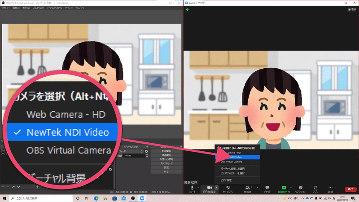Click OBS preview canvas
This screenshot has height=202, width=359.
(92, 74)
